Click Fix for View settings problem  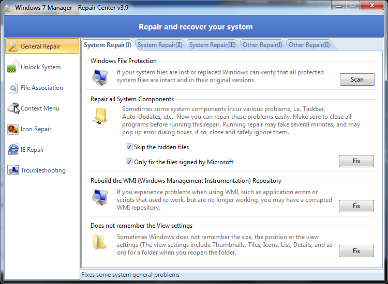coord(356,251)
